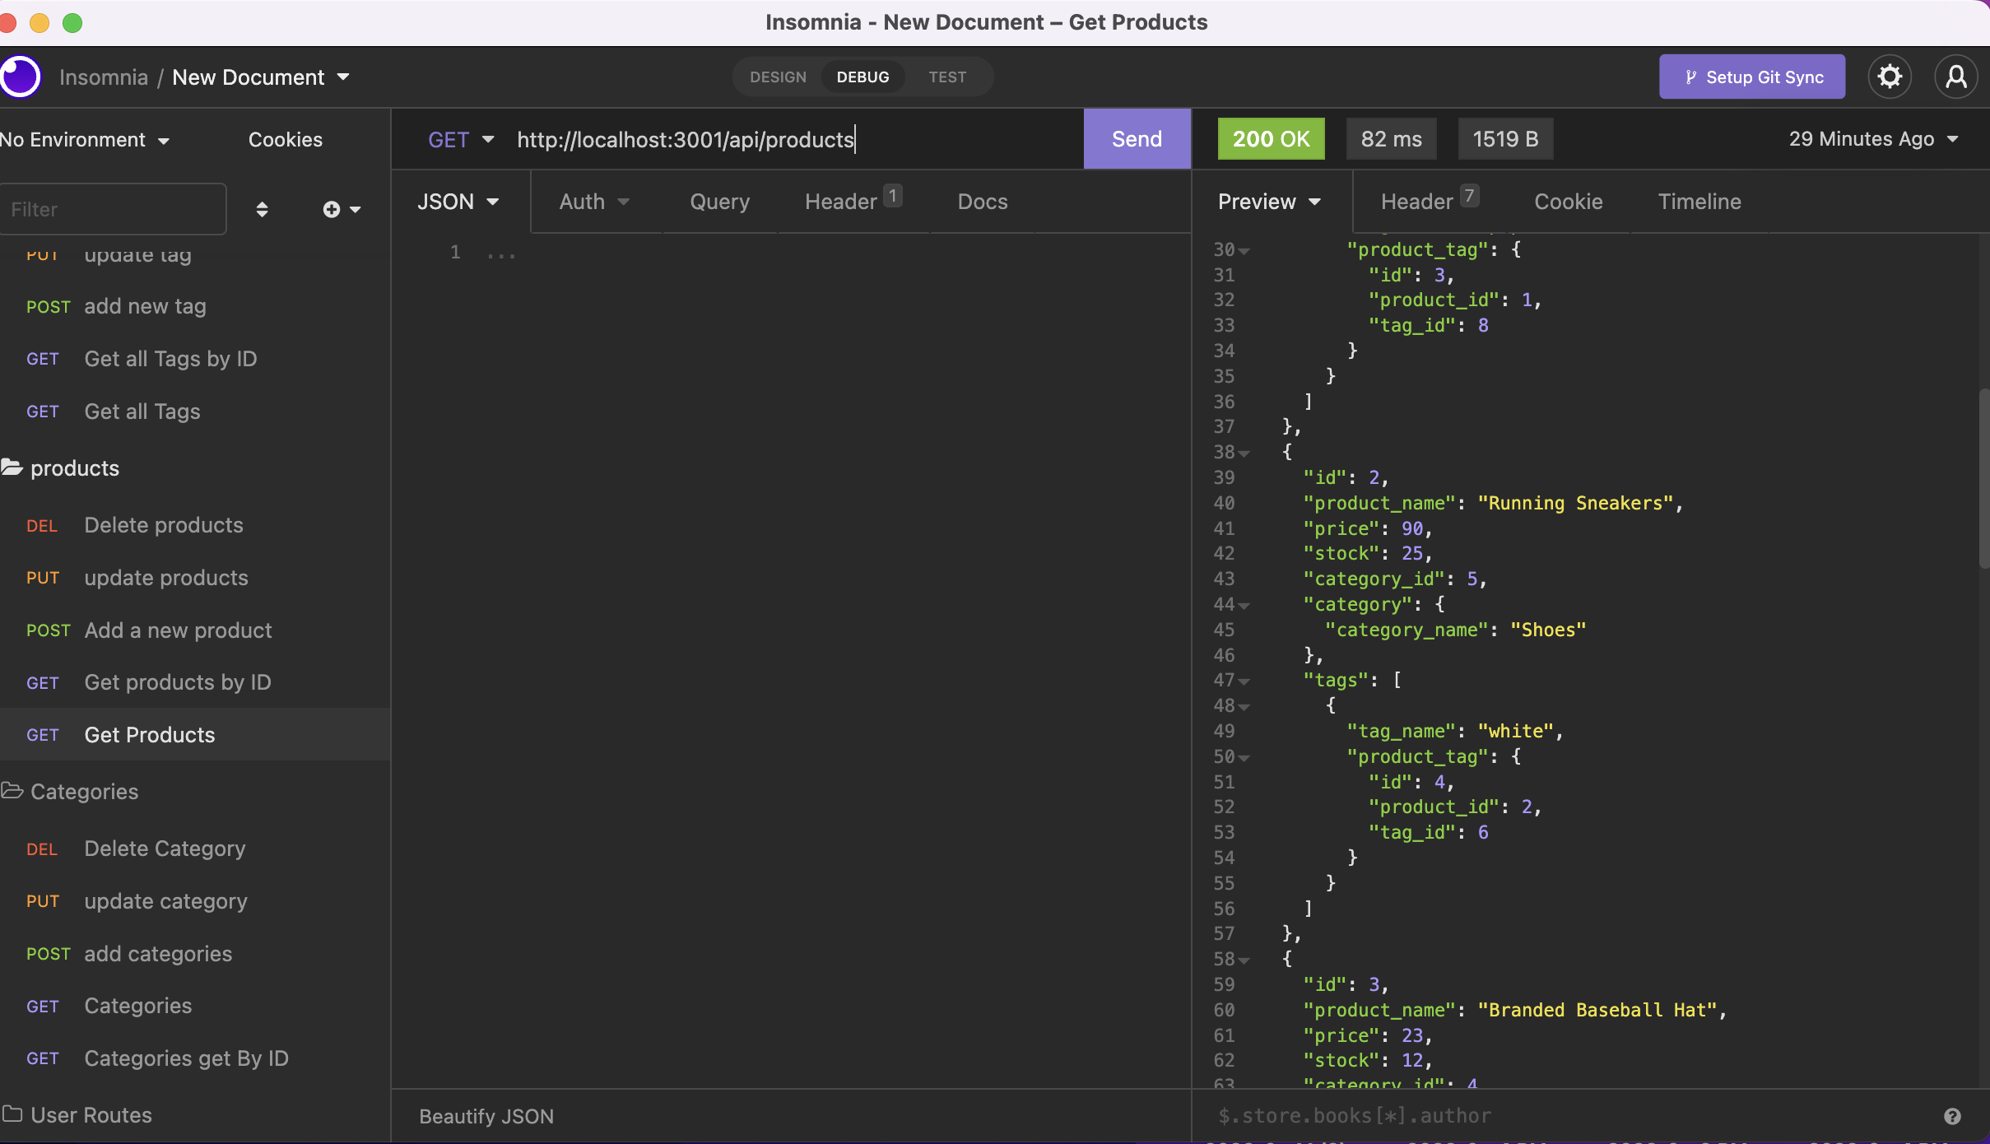Click the 1519 B response size
The height and width of the screenshot is (1144, 1990).
tap(1505, 139)
